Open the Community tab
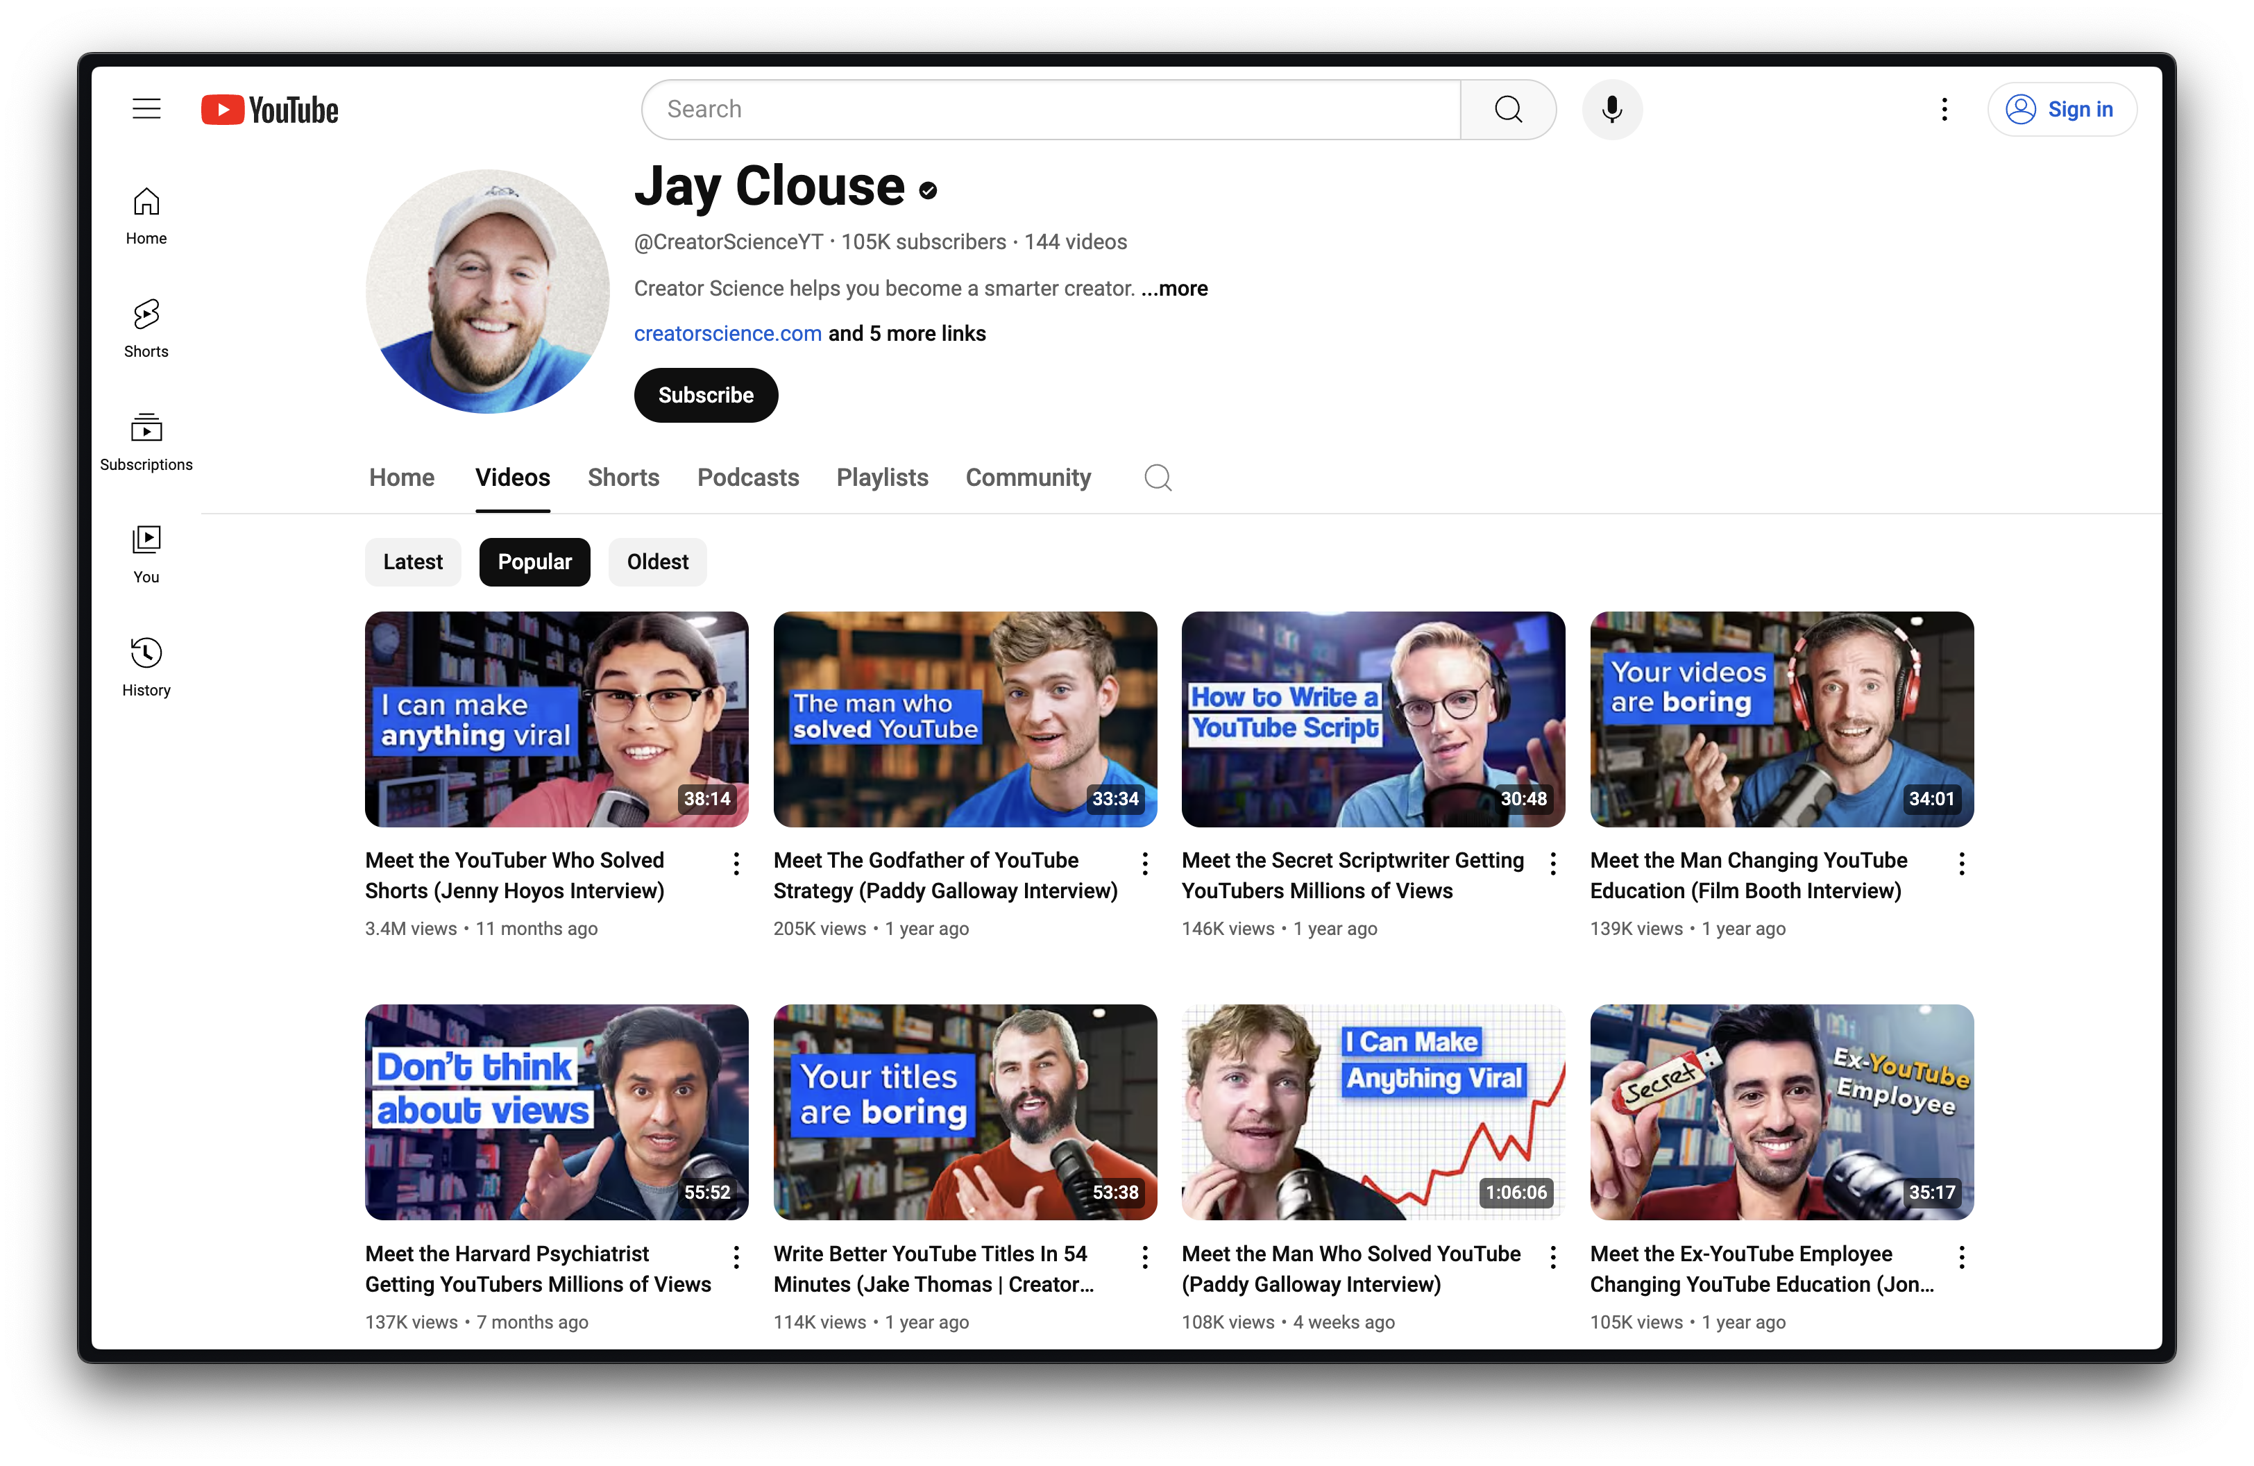 click(1028, 478)
